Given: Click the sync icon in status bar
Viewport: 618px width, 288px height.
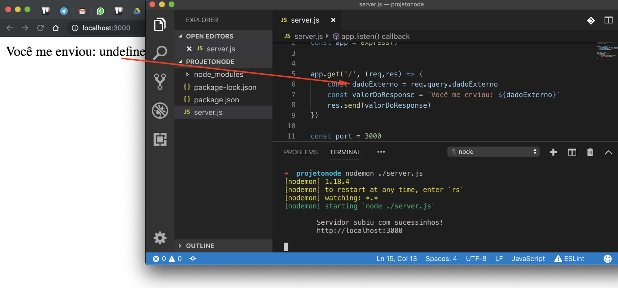Looking at the screenshot, I should point(193,259).
